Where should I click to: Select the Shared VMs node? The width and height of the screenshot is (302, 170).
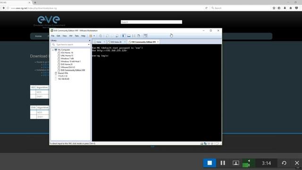click(x=63, y=73)
